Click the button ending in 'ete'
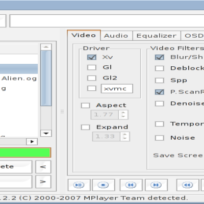This screenshot has height=204, width=204. coord(16,167)
